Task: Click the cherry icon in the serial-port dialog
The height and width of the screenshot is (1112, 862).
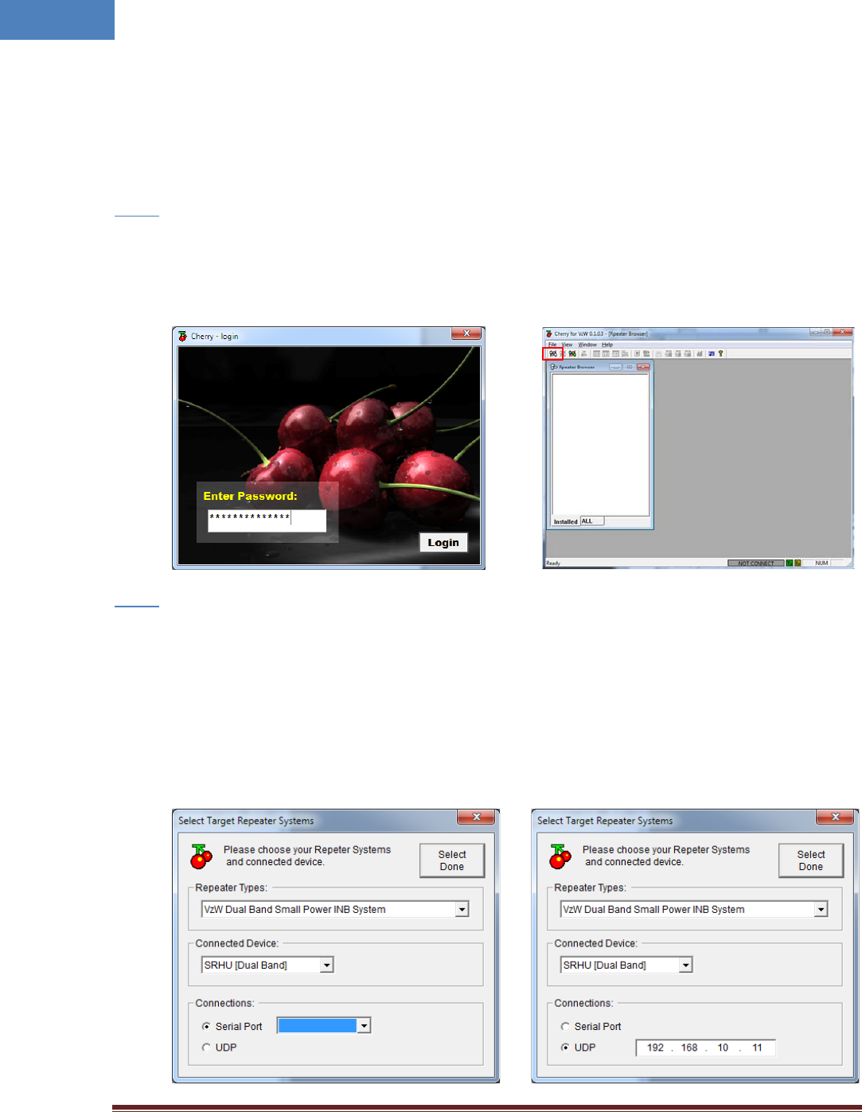Action: (201, 856)
